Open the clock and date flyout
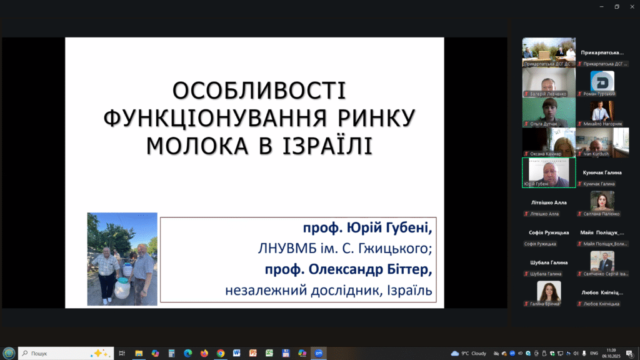This screenshot has width=640, height=360. coord(611,353)
